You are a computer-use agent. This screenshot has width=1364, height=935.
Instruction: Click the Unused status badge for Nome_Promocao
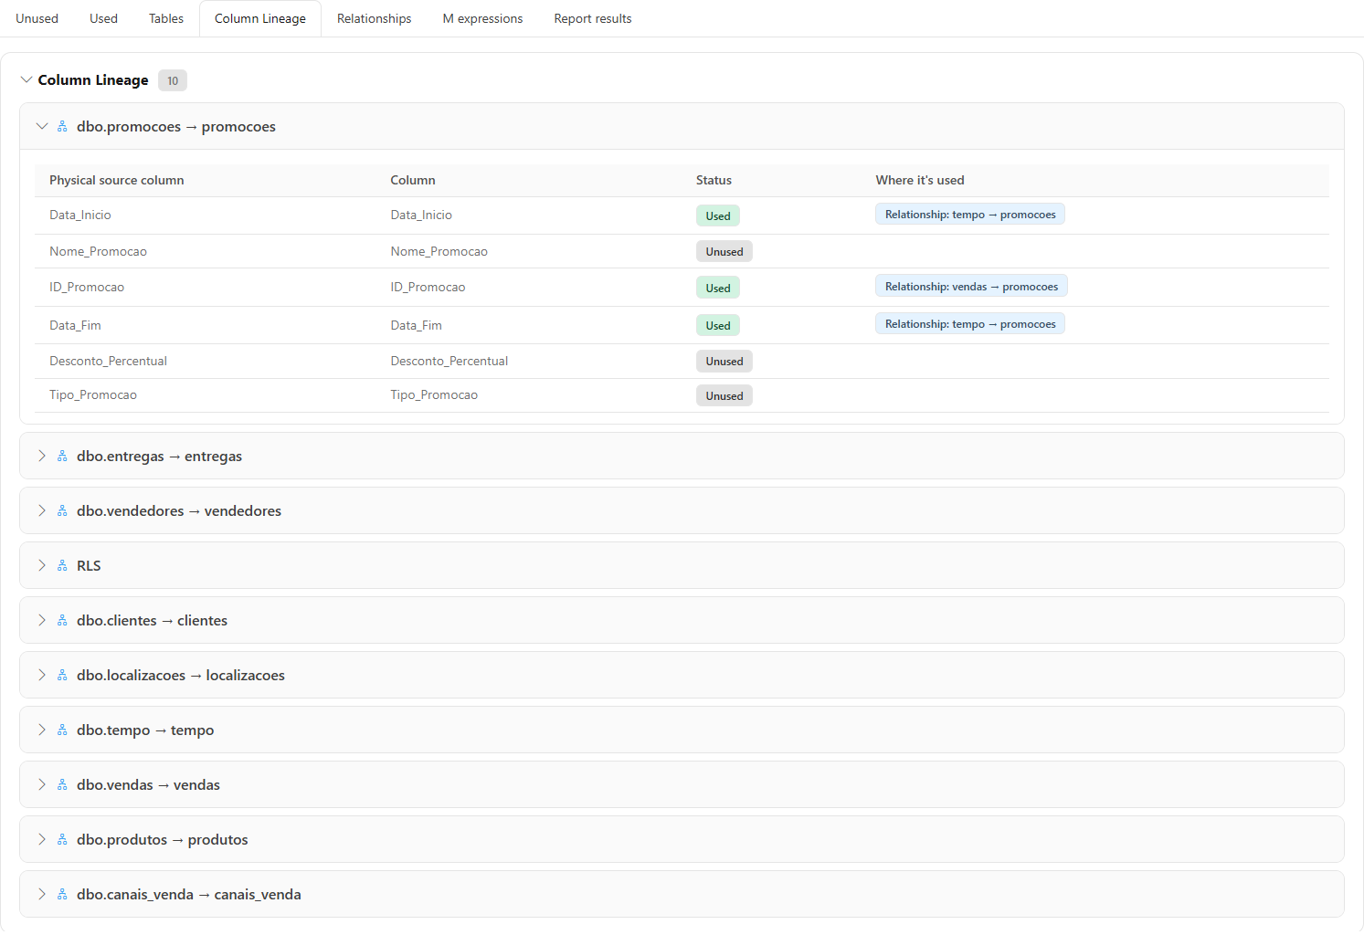[x=724, y=252]
